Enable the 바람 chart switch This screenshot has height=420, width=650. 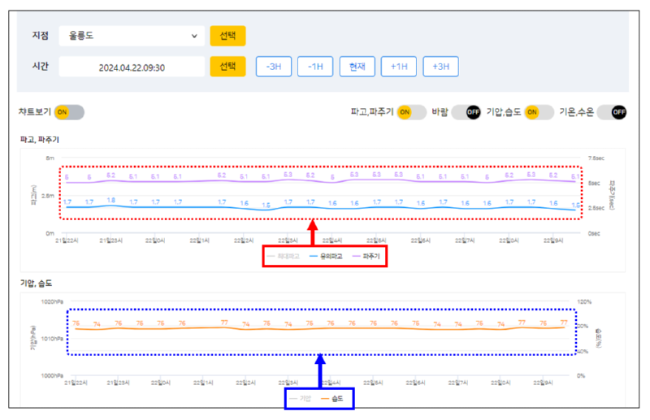(466, 112)
